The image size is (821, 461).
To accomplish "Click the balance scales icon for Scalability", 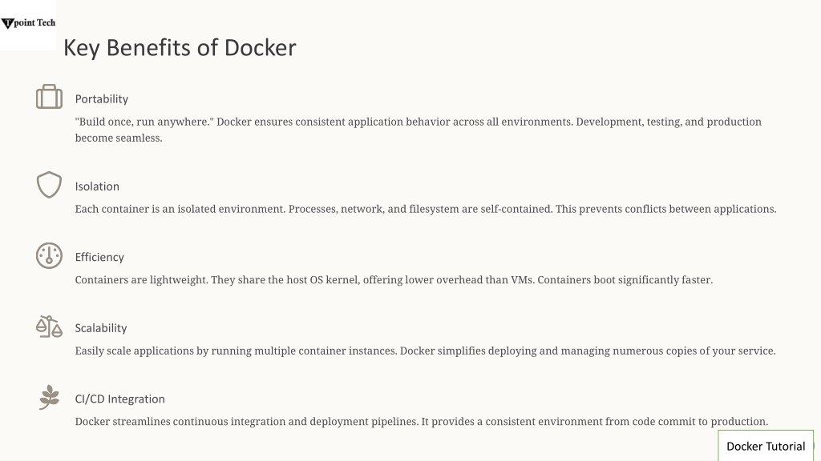I will click(49, 327).
